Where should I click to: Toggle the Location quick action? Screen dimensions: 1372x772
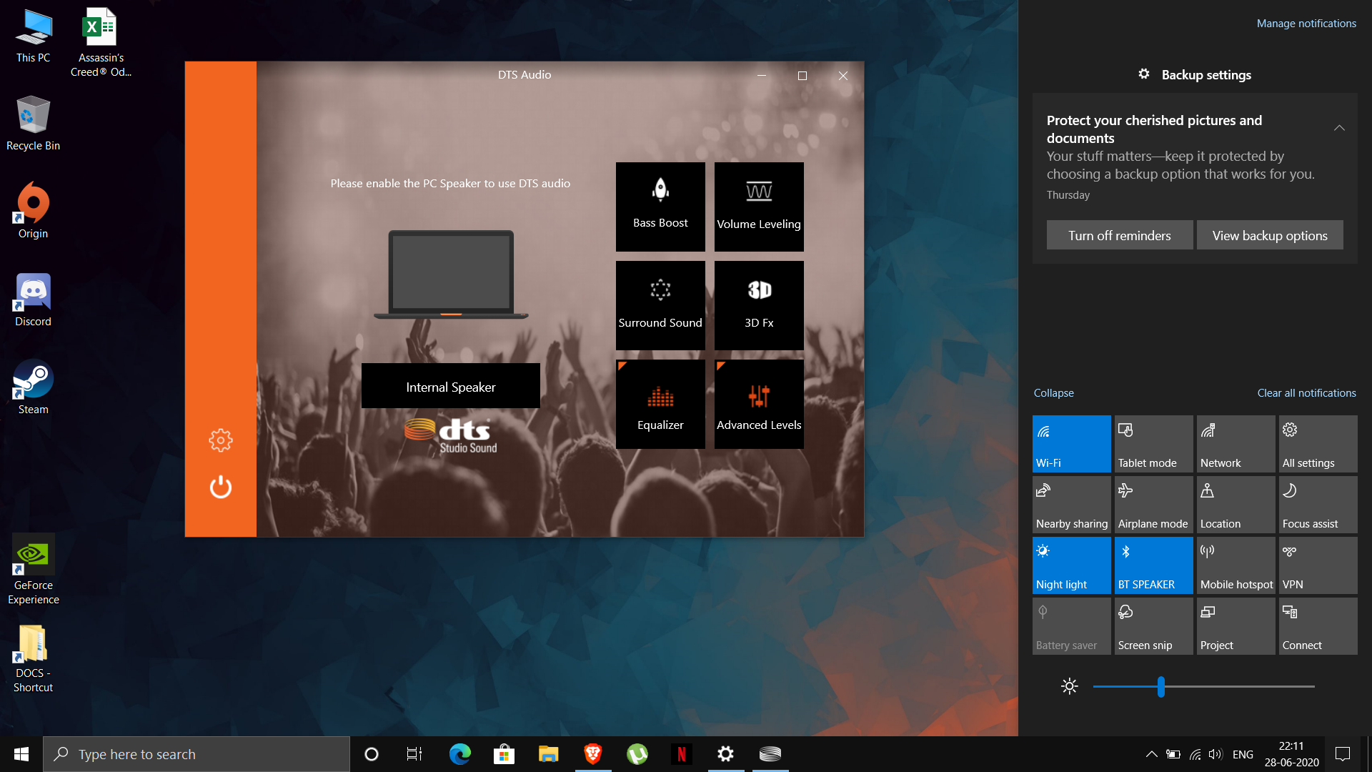1236,504
